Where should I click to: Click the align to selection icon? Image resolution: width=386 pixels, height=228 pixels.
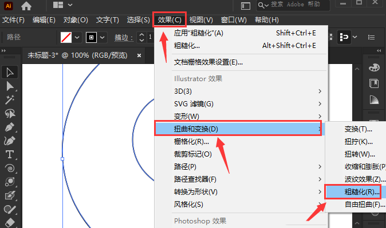(x=344, y=37)
